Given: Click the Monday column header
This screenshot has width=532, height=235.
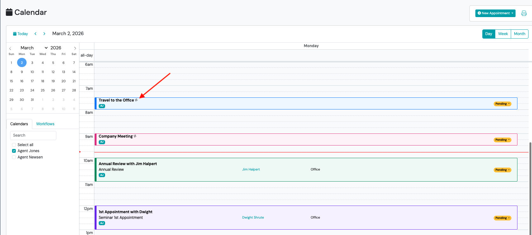Looking at the screenshot, I should [x=311, y=46].
